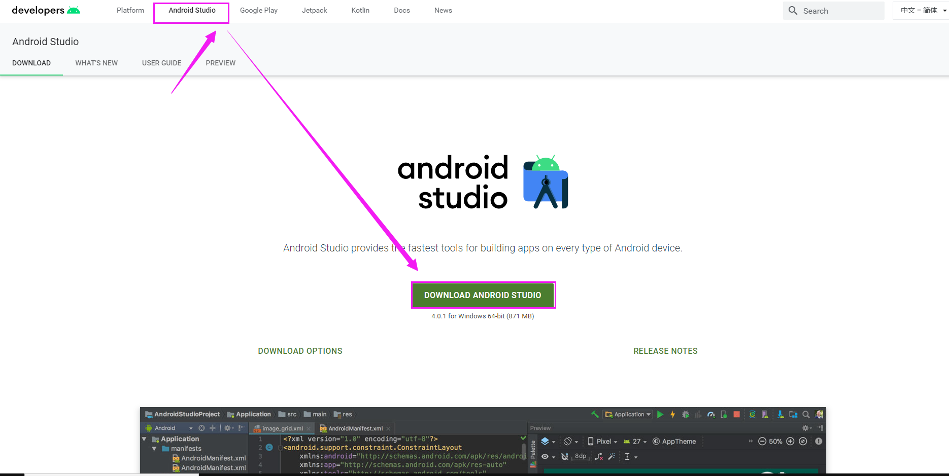Select the USER GUIDE tab

pos(161,63)
